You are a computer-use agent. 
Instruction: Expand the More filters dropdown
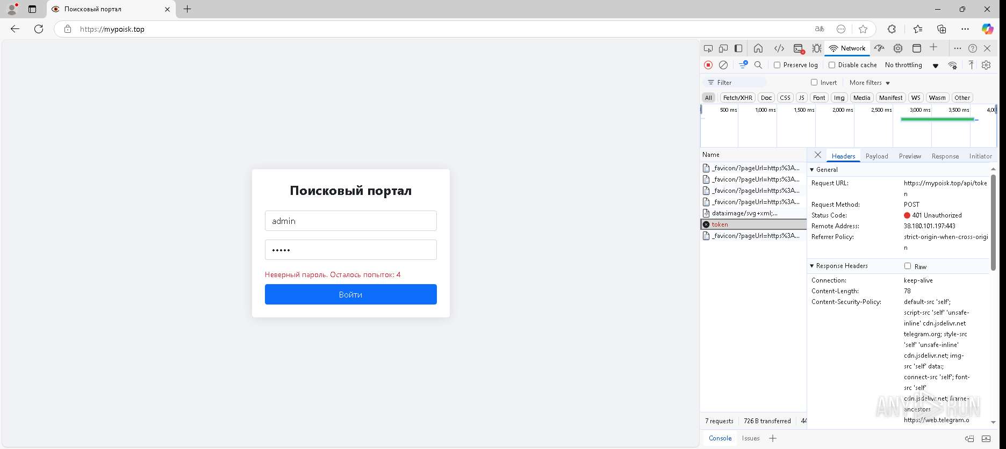870,83
